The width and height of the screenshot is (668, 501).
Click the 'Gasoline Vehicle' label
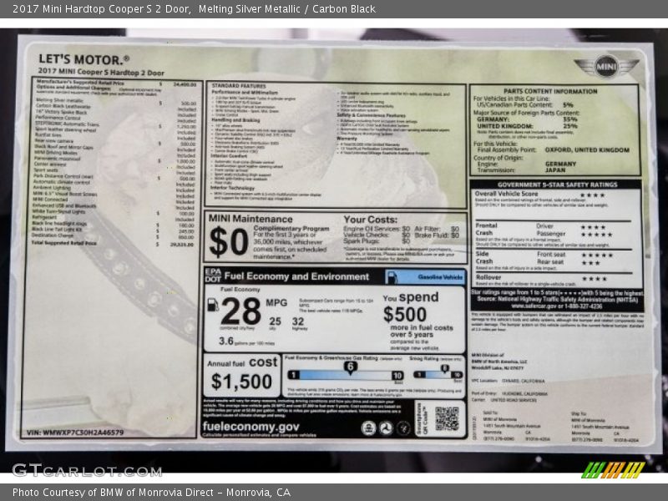coord(440,277)
